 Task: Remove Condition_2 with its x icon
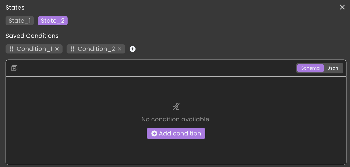[x=120, y=49]
